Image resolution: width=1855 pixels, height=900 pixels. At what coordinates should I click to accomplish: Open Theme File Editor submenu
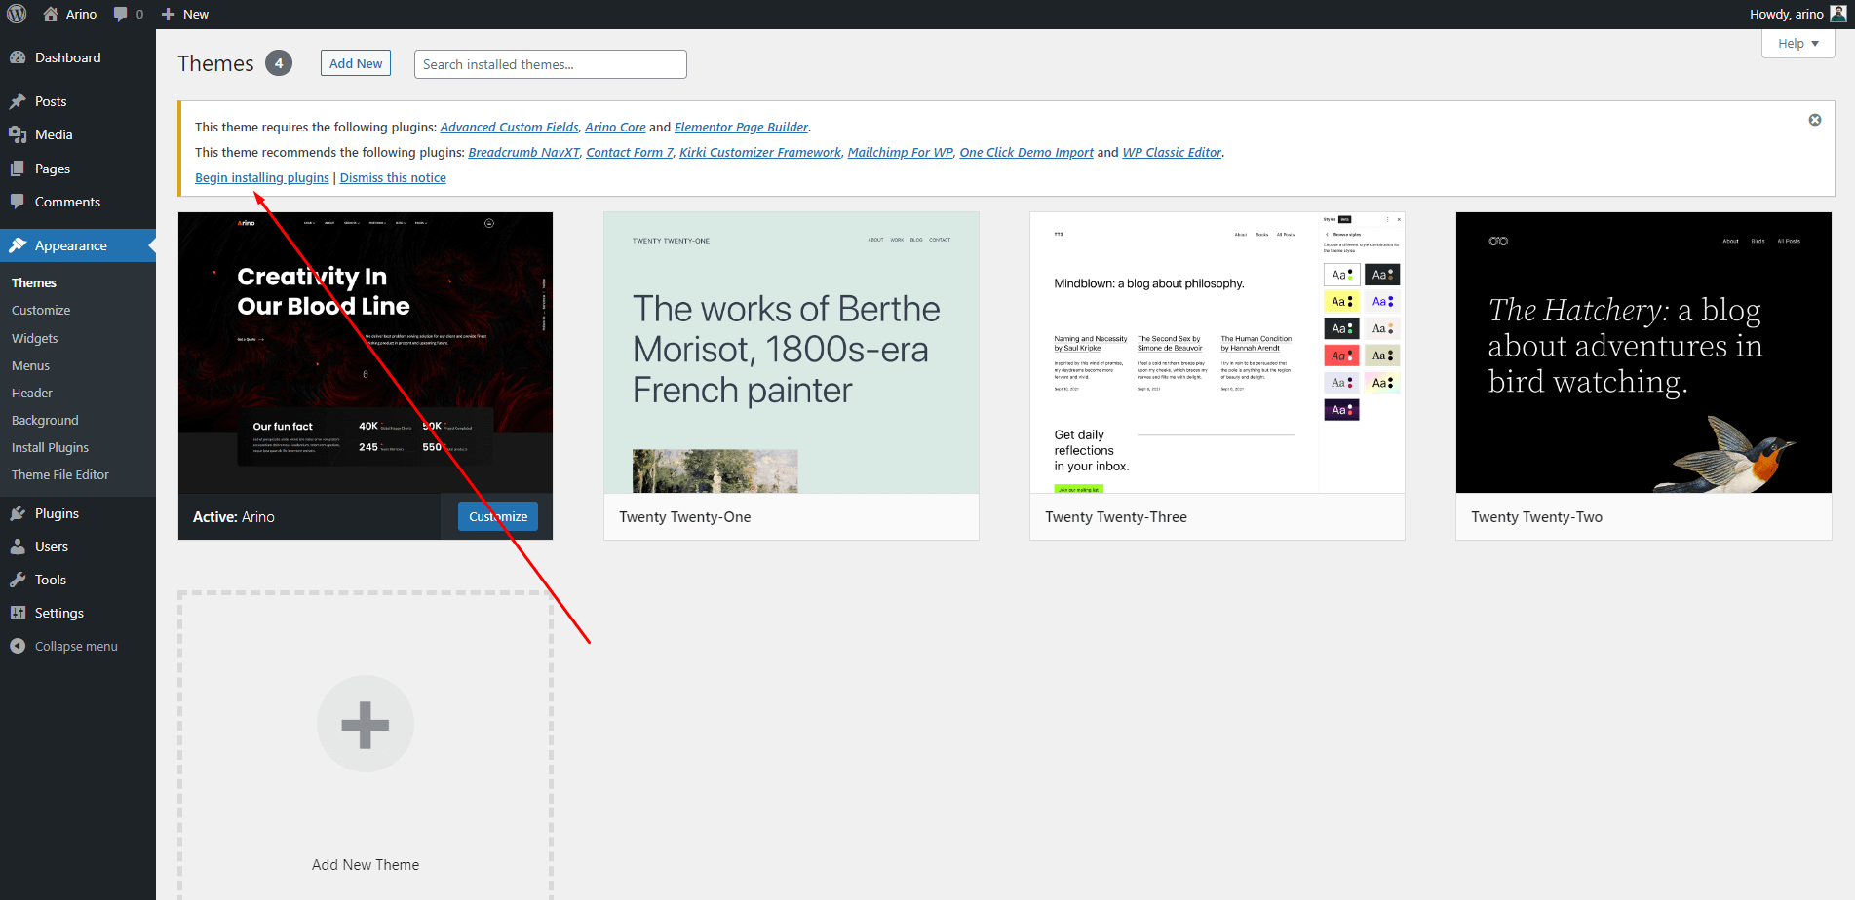[60, 474]
